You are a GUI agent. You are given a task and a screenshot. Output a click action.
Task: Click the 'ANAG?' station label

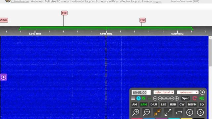4,20
